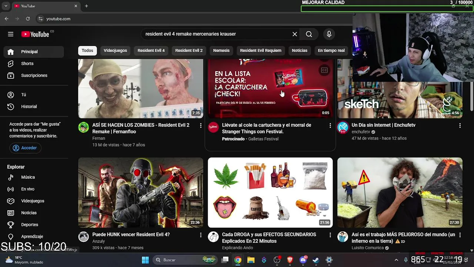Open the enchufetv channel name link

tap(361, 132)
